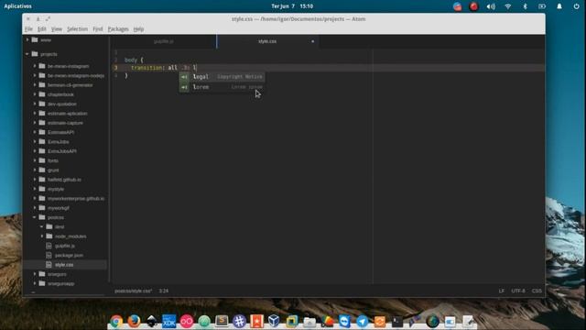
Task: Toggle the dest folder arrow
Action: [x=42, y=226]
